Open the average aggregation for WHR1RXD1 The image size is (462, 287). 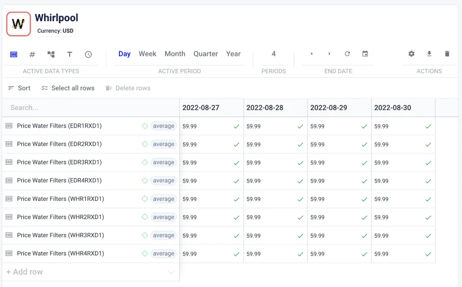[x=164, y=199]
